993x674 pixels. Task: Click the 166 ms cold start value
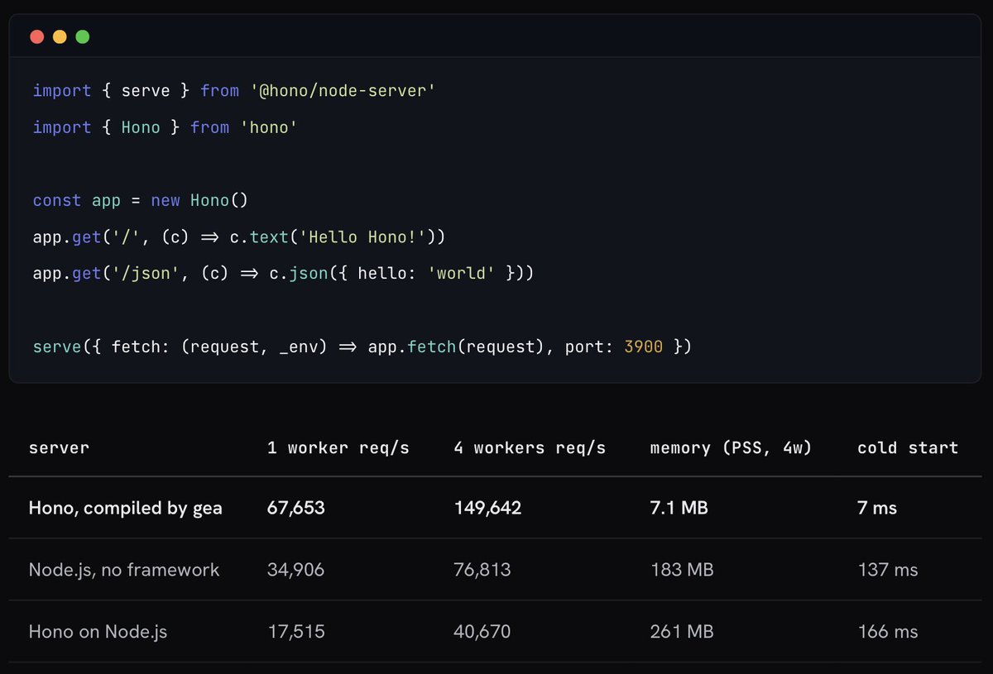(888, 632)
